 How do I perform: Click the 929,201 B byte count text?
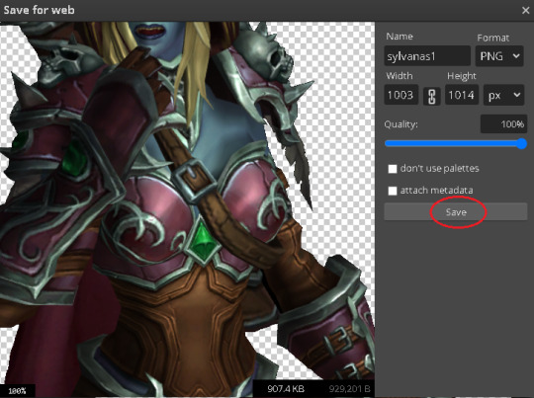349,389
